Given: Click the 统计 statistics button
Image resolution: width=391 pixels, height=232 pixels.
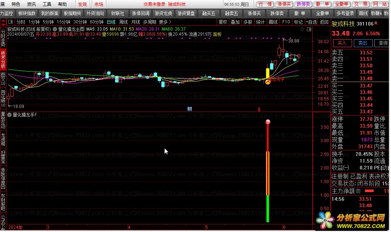Looking at the screenshot, I should [x=260, y=22].
